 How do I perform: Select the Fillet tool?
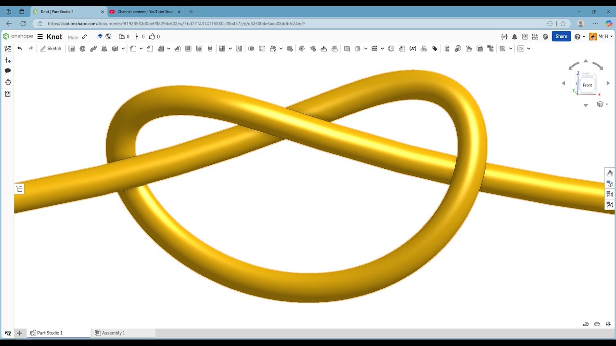tap(133, 49)
